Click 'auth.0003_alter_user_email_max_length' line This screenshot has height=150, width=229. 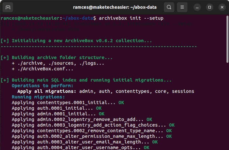point(85,142)
